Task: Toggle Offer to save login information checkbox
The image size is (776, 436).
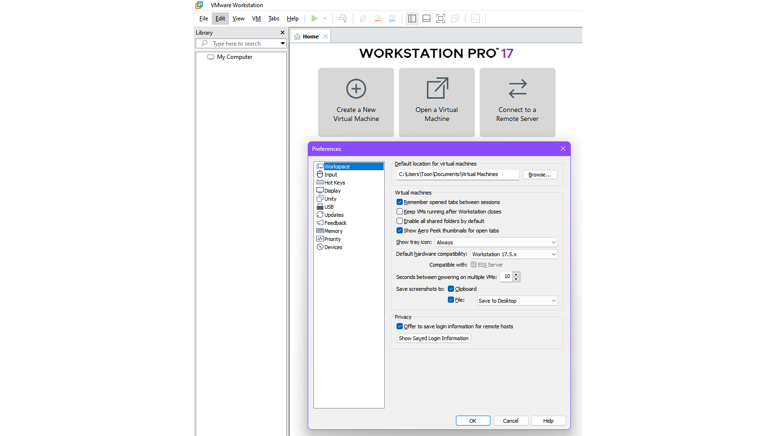Action: tap(399, 326)
